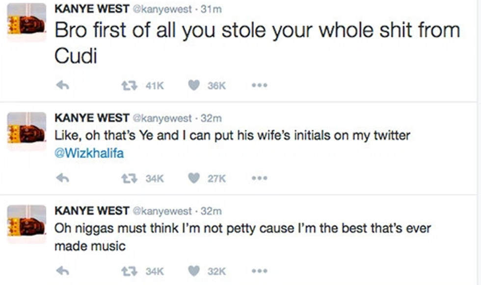Viewport: 481px width, 285px height.
Task: Open more options on the @Wizkhalifa tweet
Action: click(x=259, y=179)
